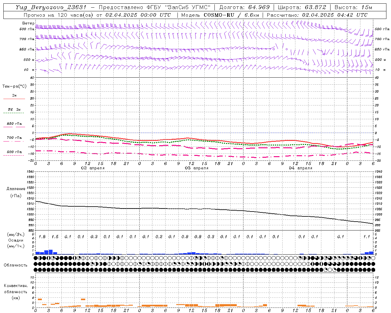Click the '10 м' wind level label on left
Viewport: 391px width, 313px height.
tap(29, 70)
